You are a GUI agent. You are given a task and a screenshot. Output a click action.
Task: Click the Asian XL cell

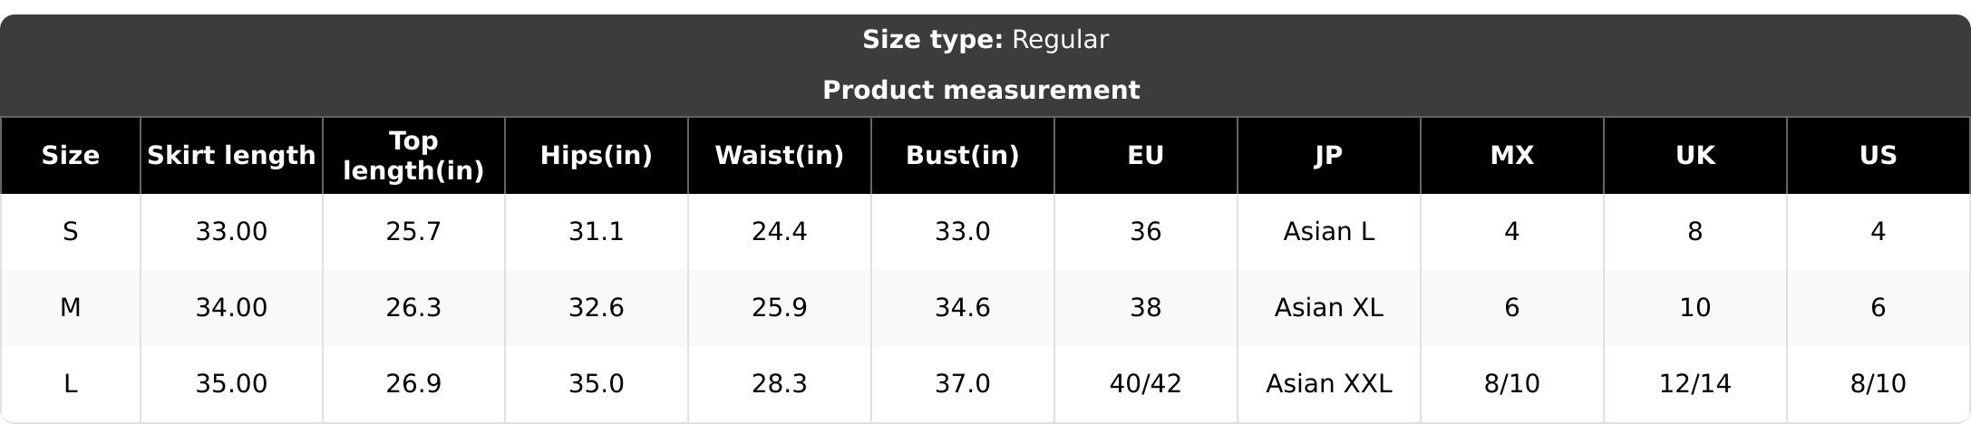point(1329,308)
